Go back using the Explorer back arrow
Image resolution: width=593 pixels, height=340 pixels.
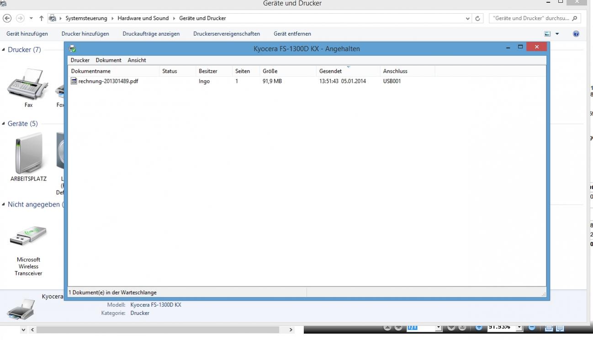coord(7,18)
